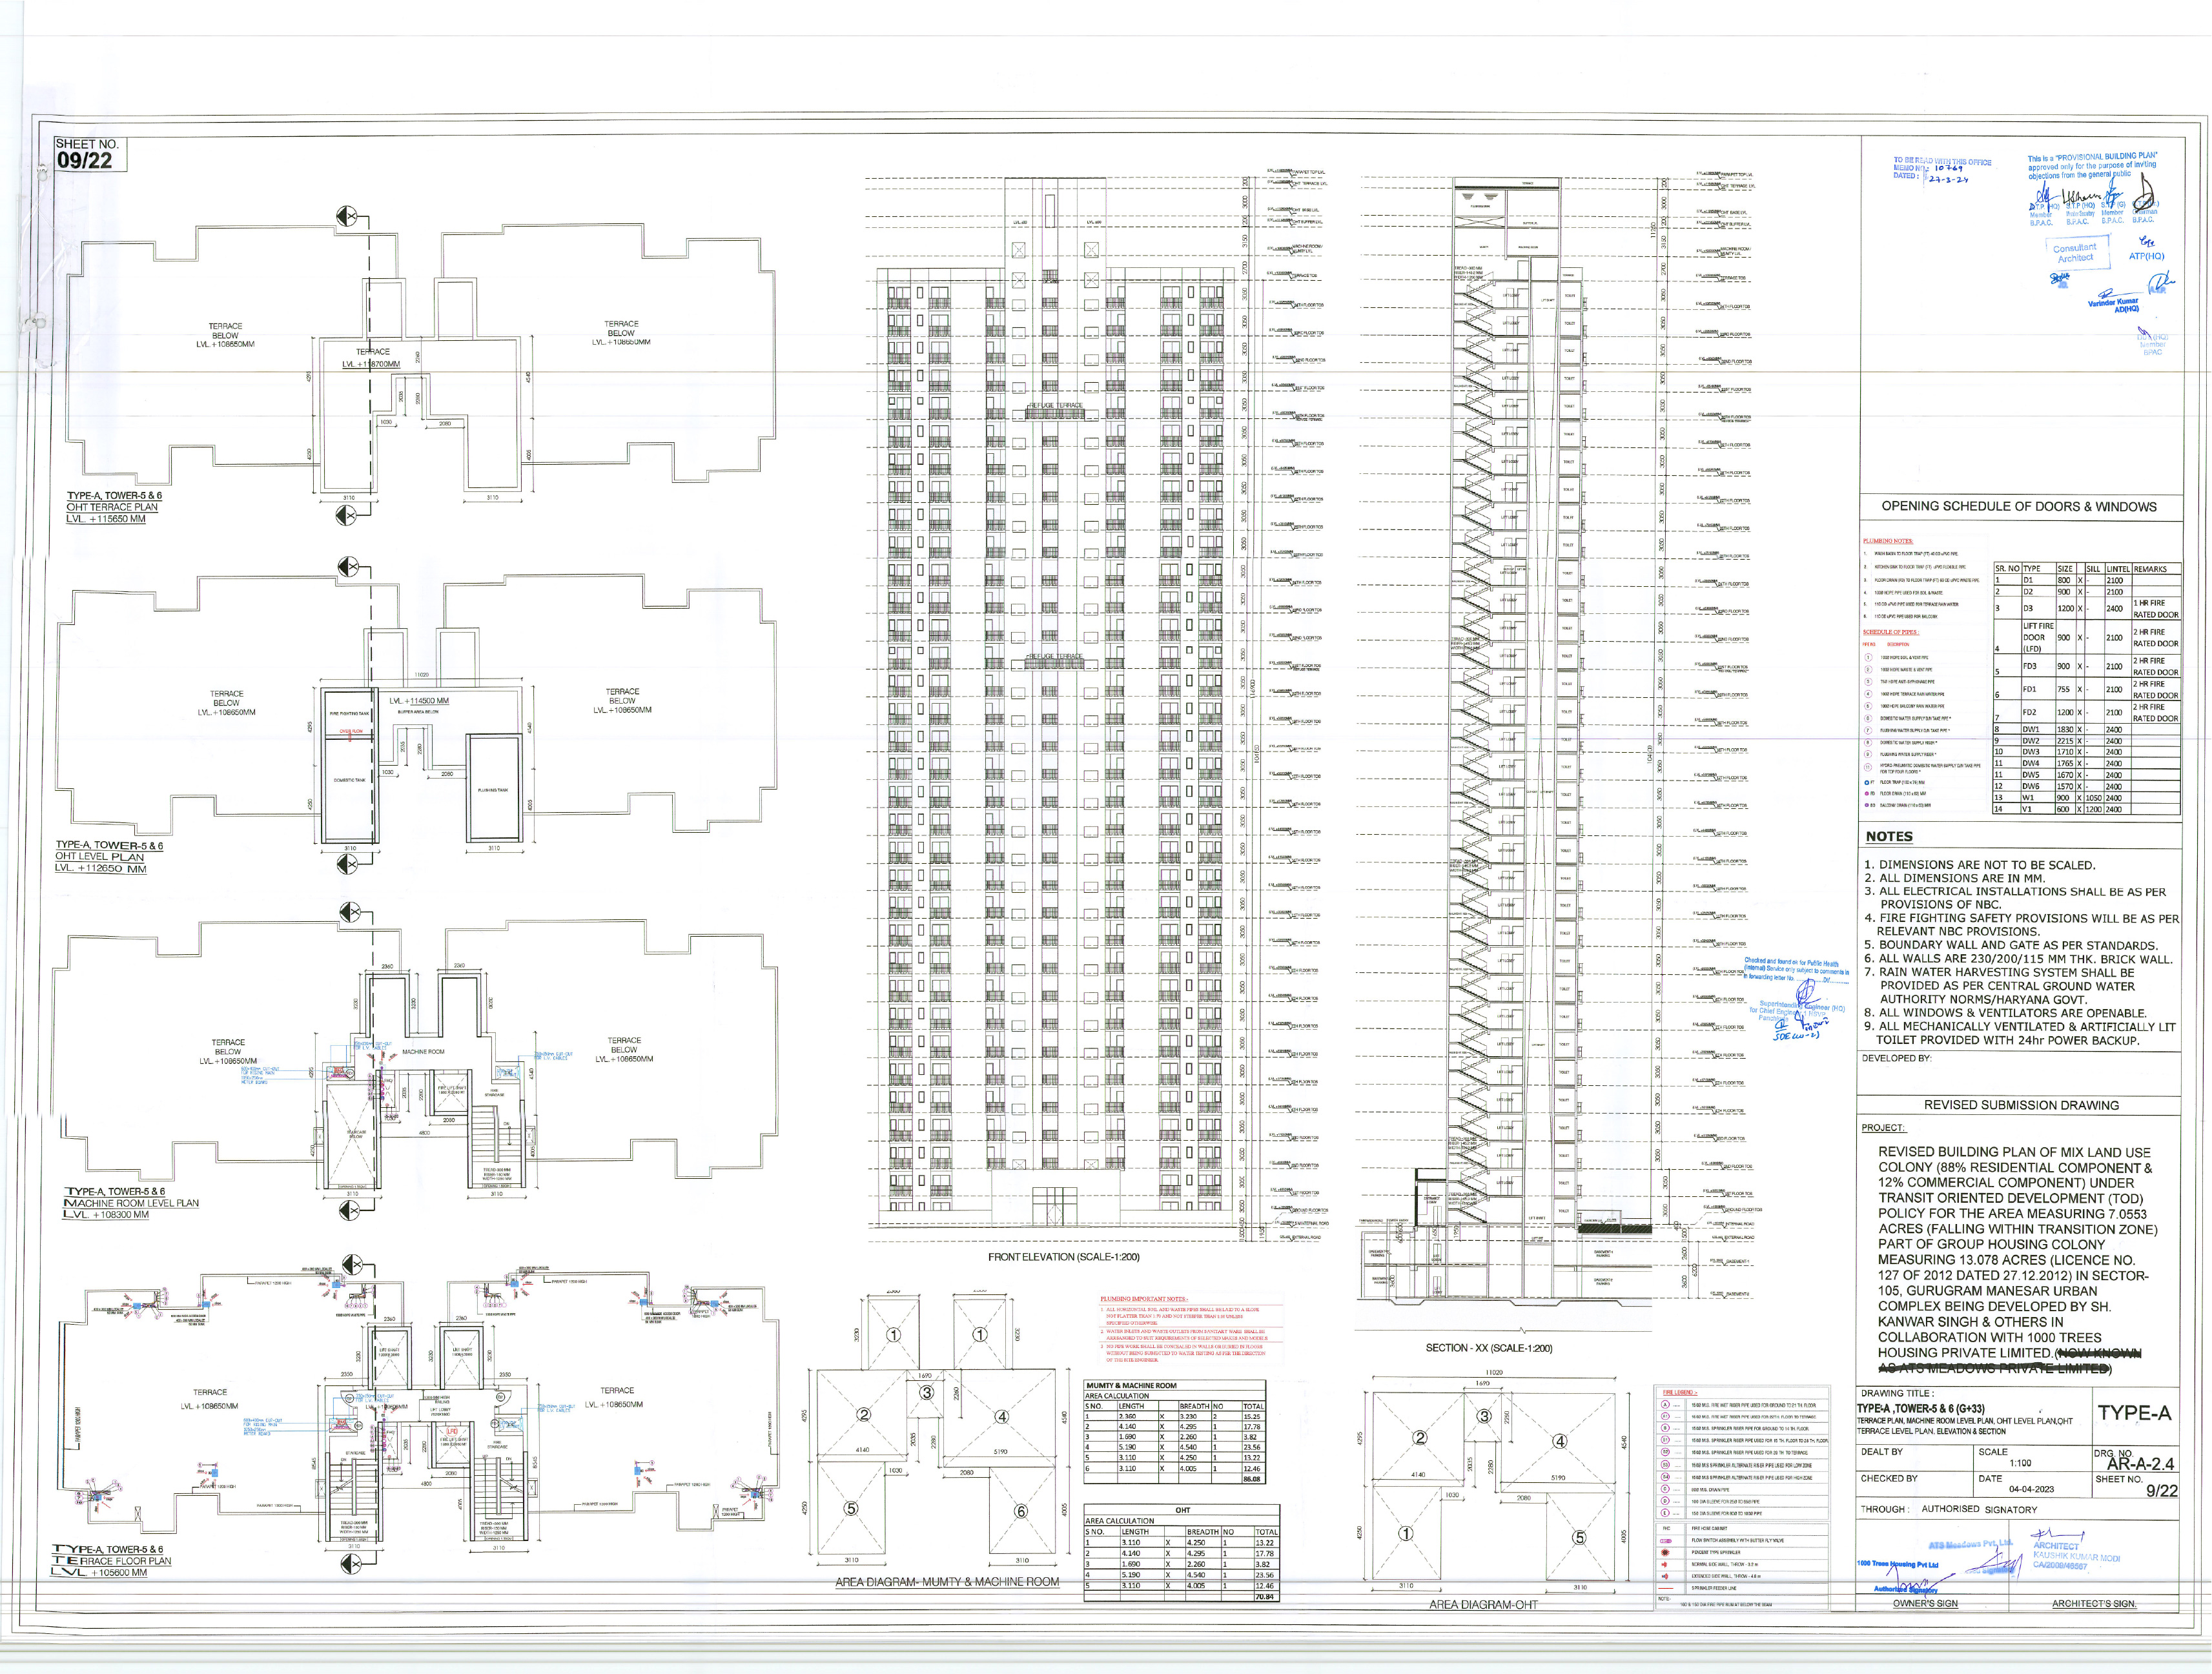This screenshot has height=1674, width=2212.
Task: Click circled number 6 in Mumty area diagram
Action: [1021, 1510]
